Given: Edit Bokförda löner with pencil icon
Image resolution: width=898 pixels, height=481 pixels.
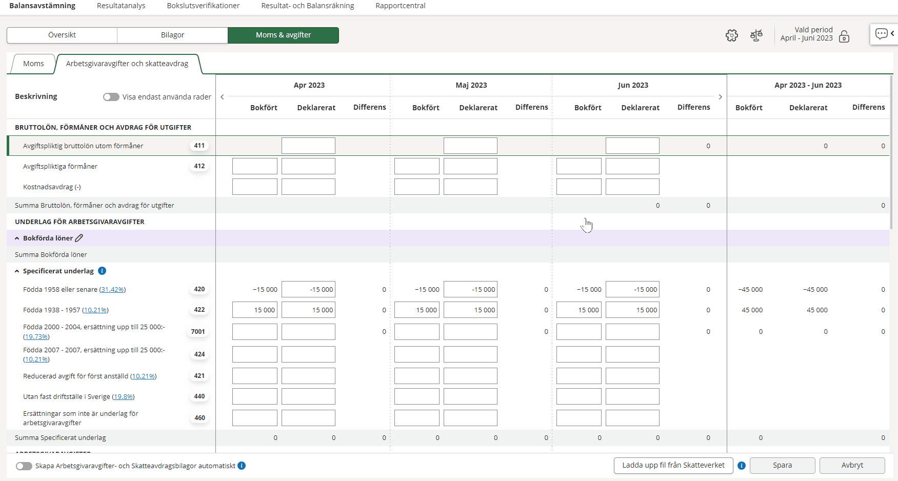Looking at the screenshot, I should (x=79, y=238).
